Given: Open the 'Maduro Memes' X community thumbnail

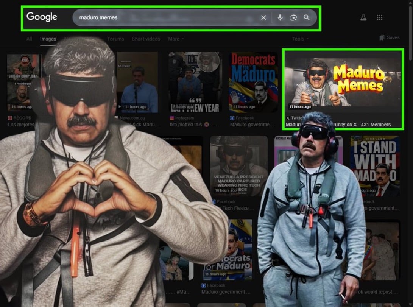Looking at the screenshot, I should click(x=343, y=83).
